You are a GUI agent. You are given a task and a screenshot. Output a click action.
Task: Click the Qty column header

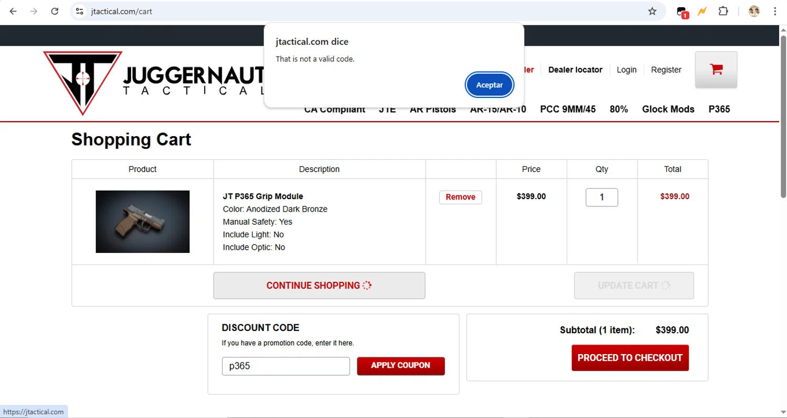point(602,169)
